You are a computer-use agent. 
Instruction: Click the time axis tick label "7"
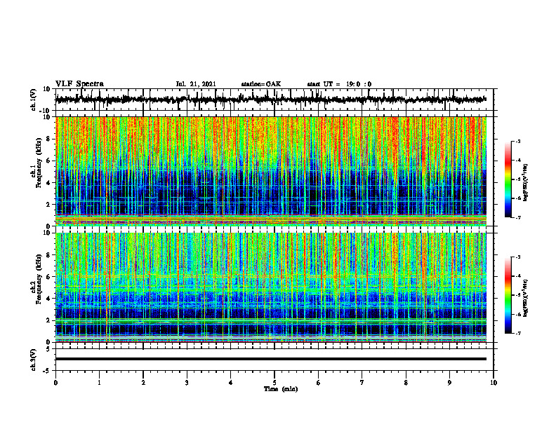click(362, 383)
